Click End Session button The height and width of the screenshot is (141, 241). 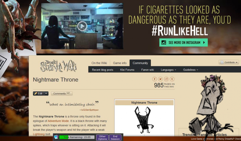[115, 138]
